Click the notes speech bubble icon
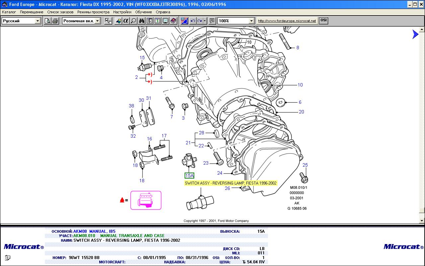Image resolution: width=425 pixels, height=266 pixels. (x=212, y=21)
